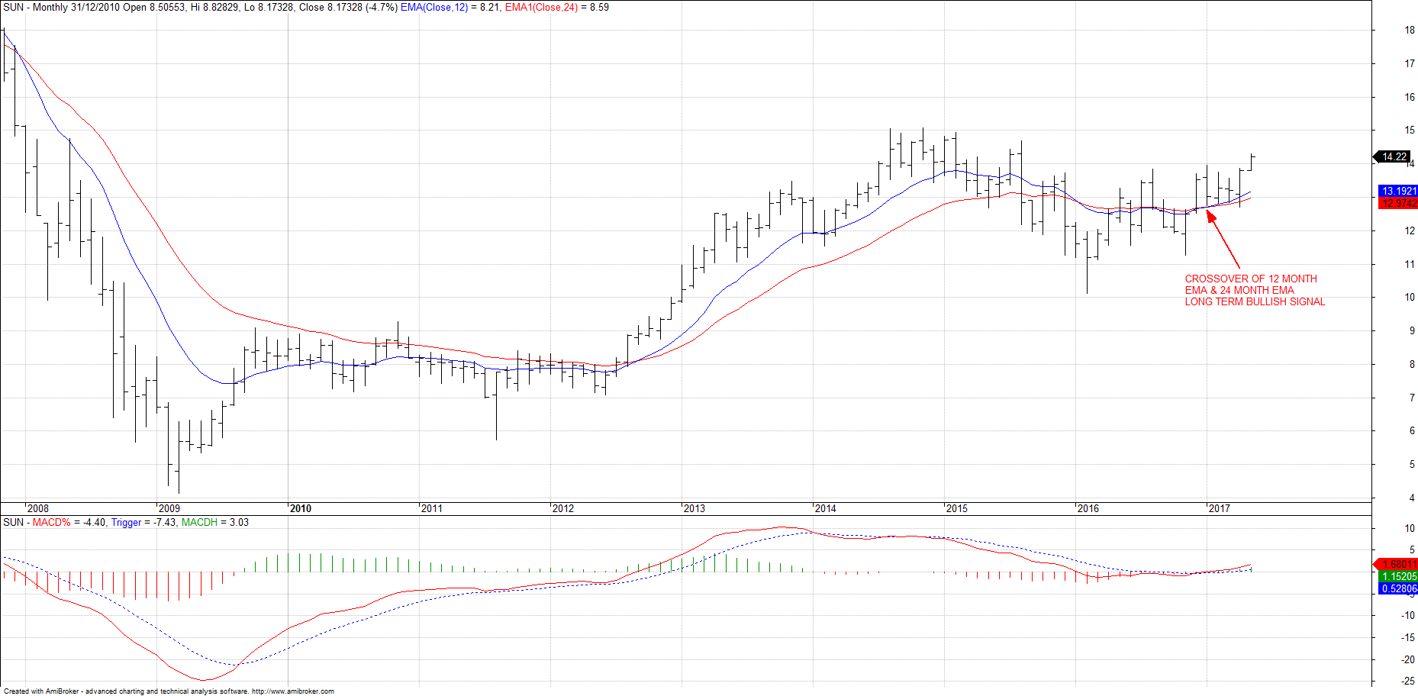1418x696 pixels.
Task: Click the 2015 label on the time axis
Action: tap(956, 508)
